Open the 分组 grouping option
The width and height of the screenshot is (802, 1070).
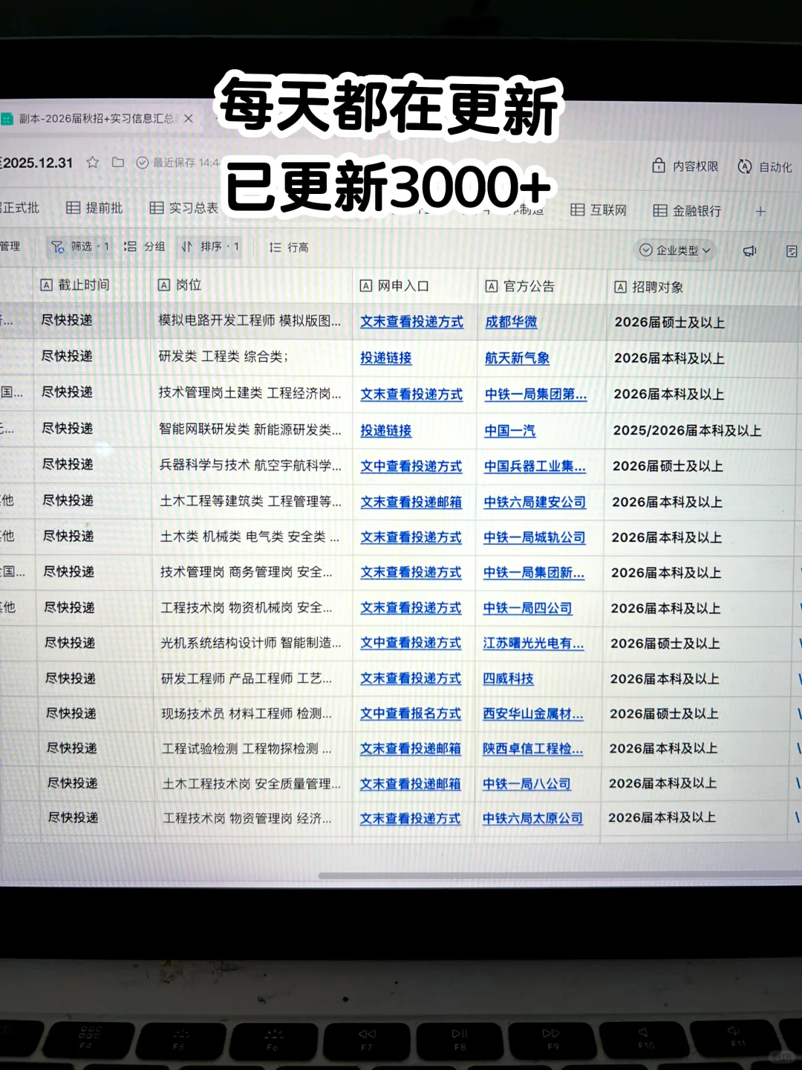144,247
